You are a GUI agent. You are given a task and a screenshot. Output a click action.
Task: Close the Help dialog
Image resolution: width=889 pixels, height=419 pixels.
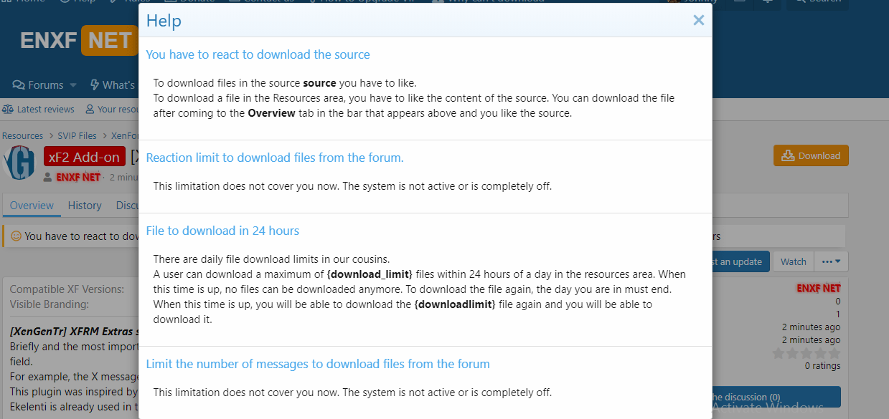pos(698,21)
